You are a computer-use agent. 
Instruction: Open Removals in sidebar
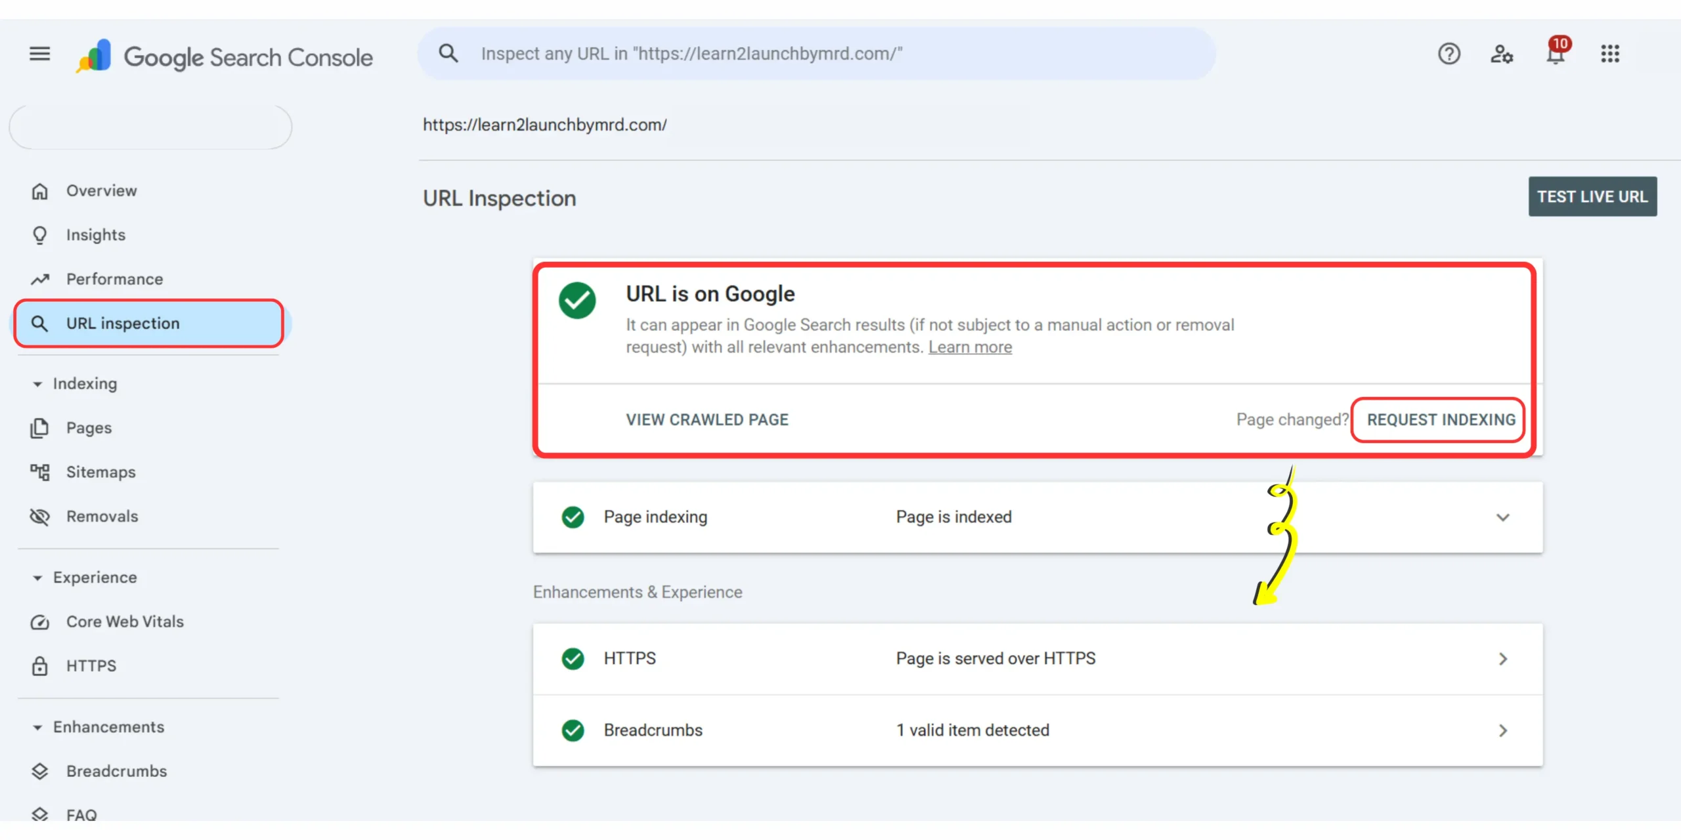click(102, 516)
